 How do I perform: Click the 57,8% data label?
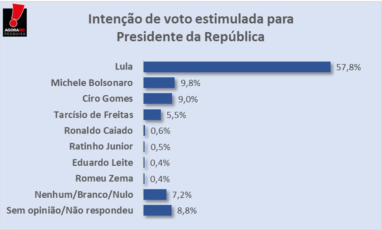(348, 67)
